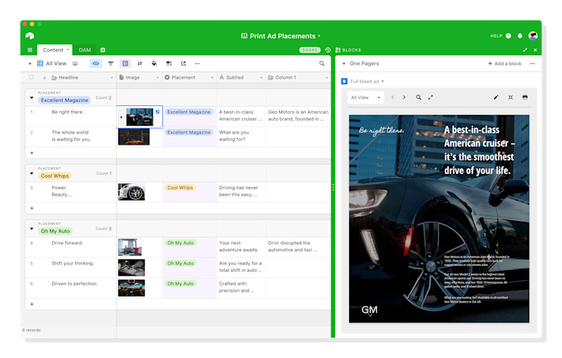Open the All View dropdown in block
The height and width of the screenshot is (358, 562).
[365, 98]
